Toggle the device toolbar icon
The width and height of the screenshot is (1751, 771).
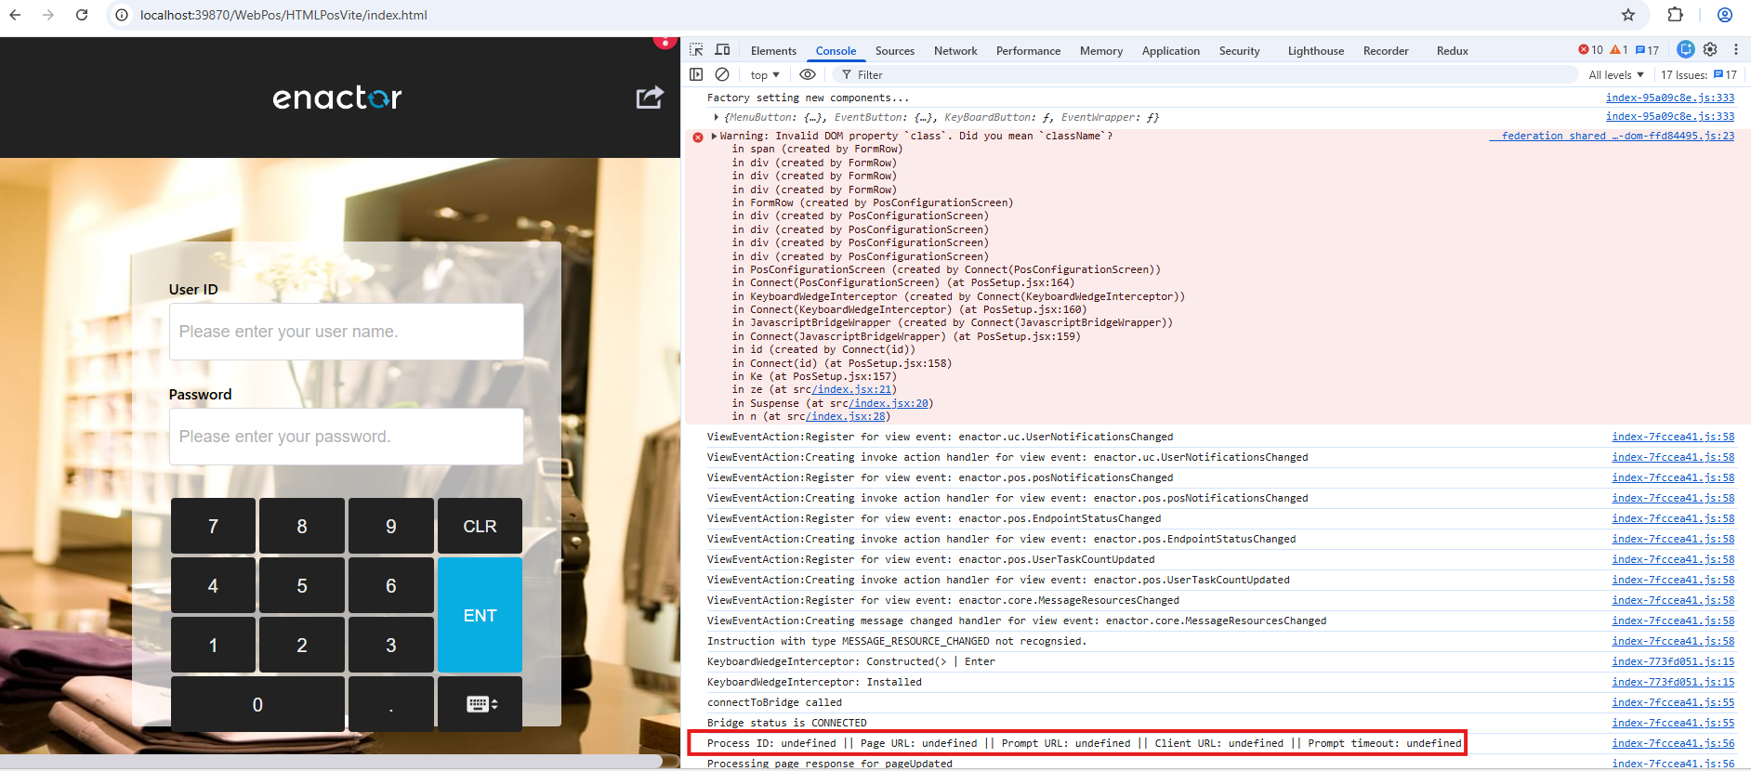(722, 50)
